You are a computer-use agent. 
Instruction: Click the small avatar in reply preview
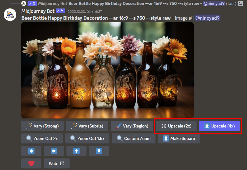point(24,3)
